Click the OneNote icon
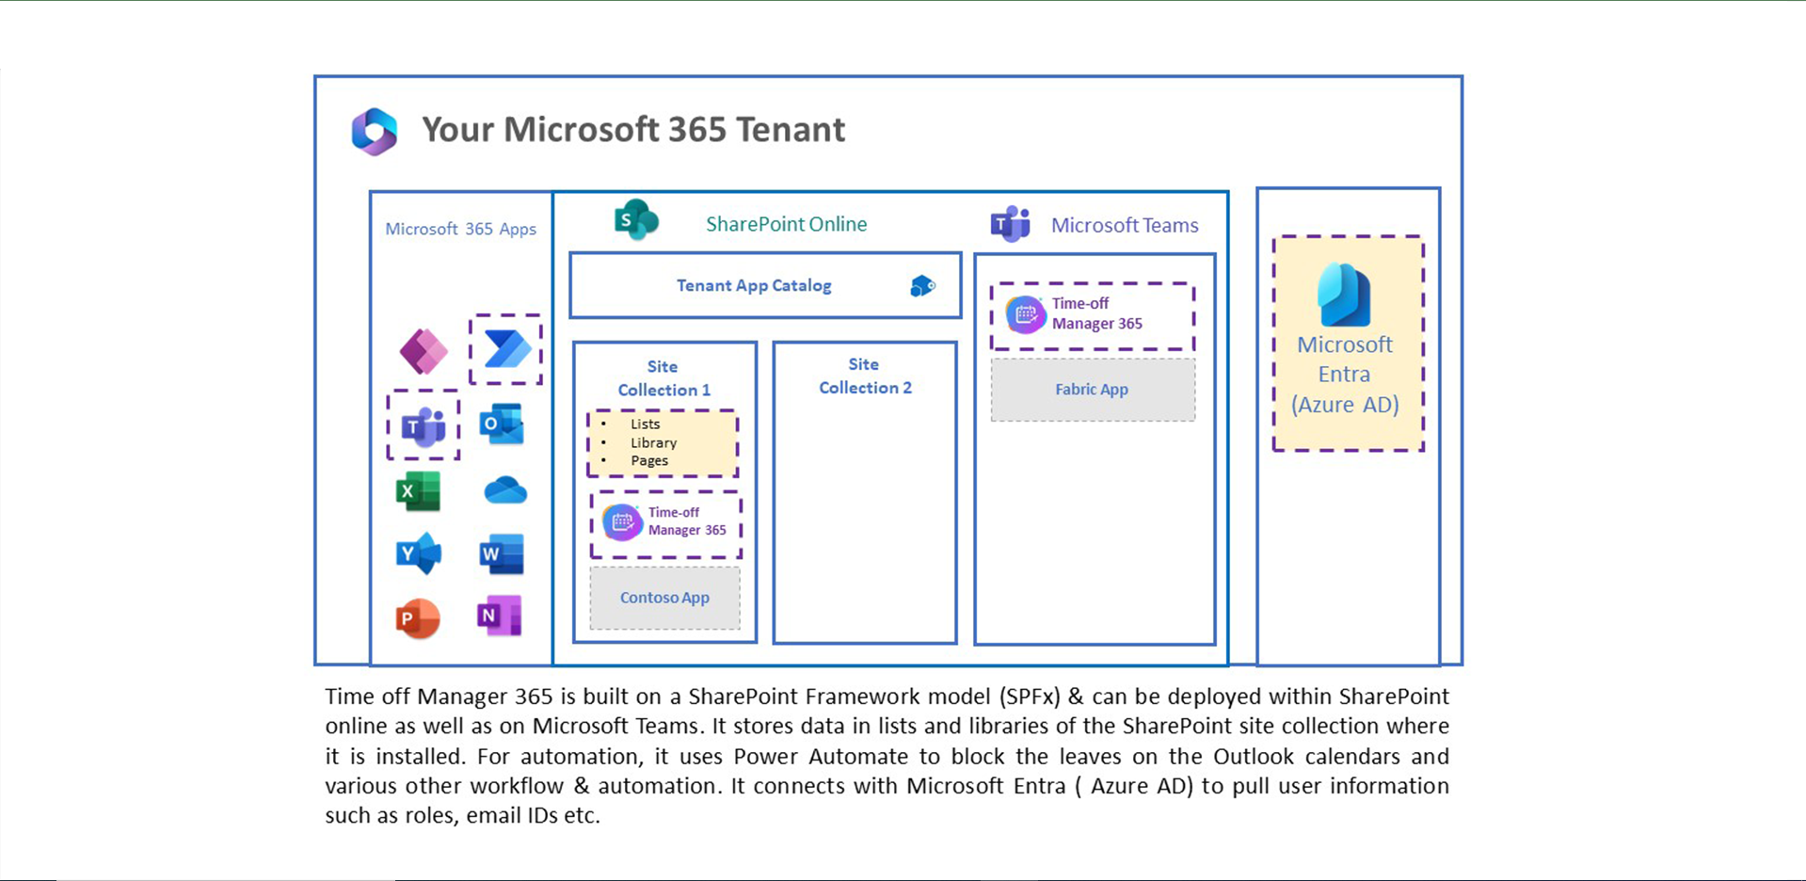The width and height of the screenshot is (1806, 881). coord(500,616)
